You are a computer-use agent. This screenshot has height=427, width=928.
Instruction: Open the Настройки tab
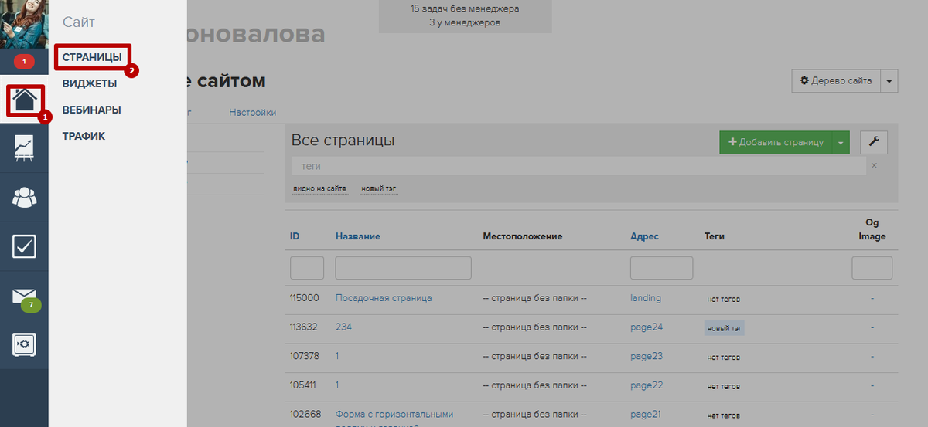pos(252,113)
